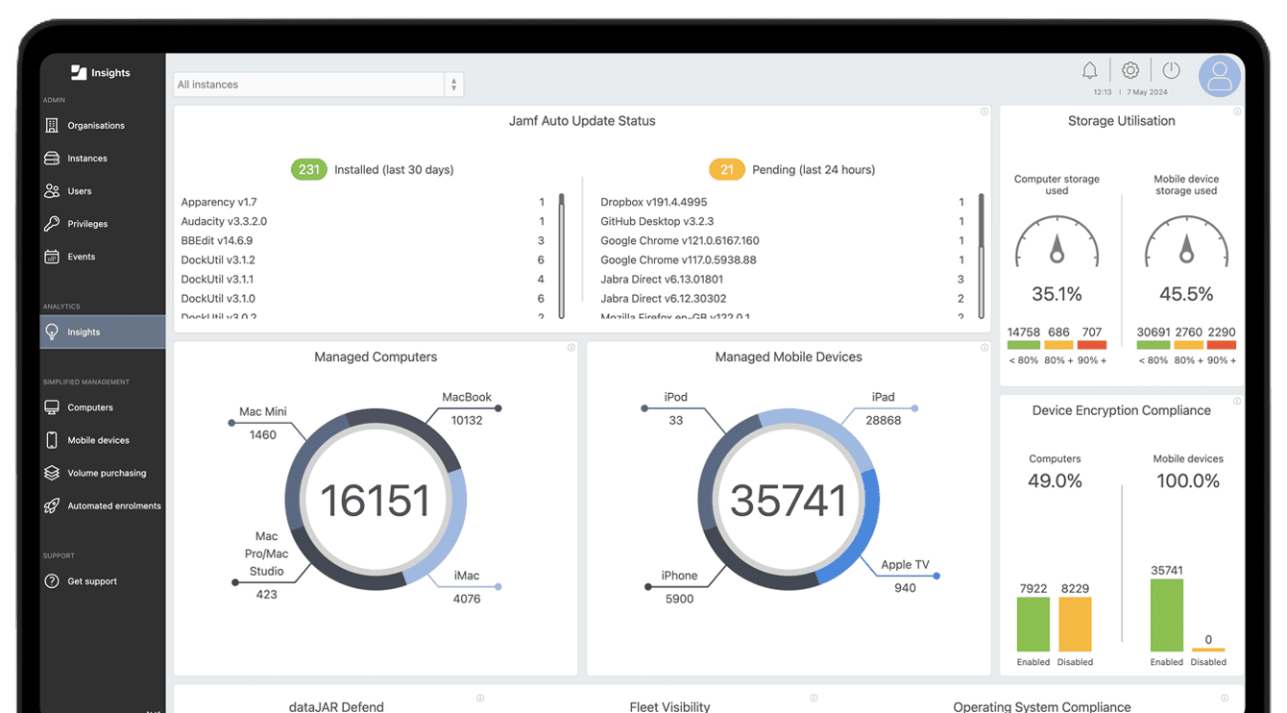Open the All instances dropdown
The width and height of the screenshot is (1287, 713).
tap(319, 85)
